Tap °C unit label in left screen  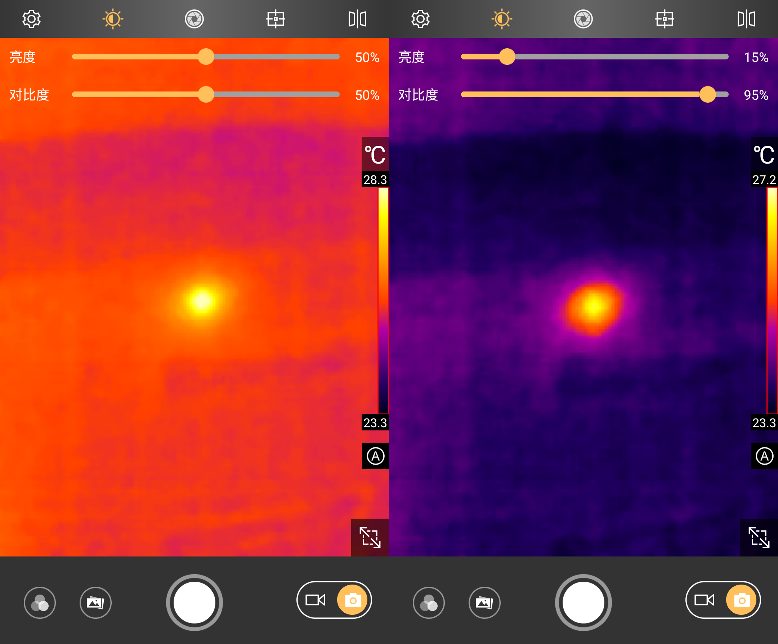click(375, 155)
